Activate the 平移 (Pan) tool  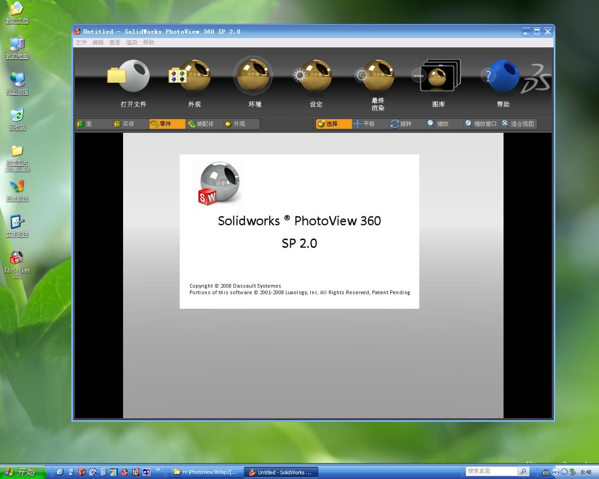click(x=371, y=124)
